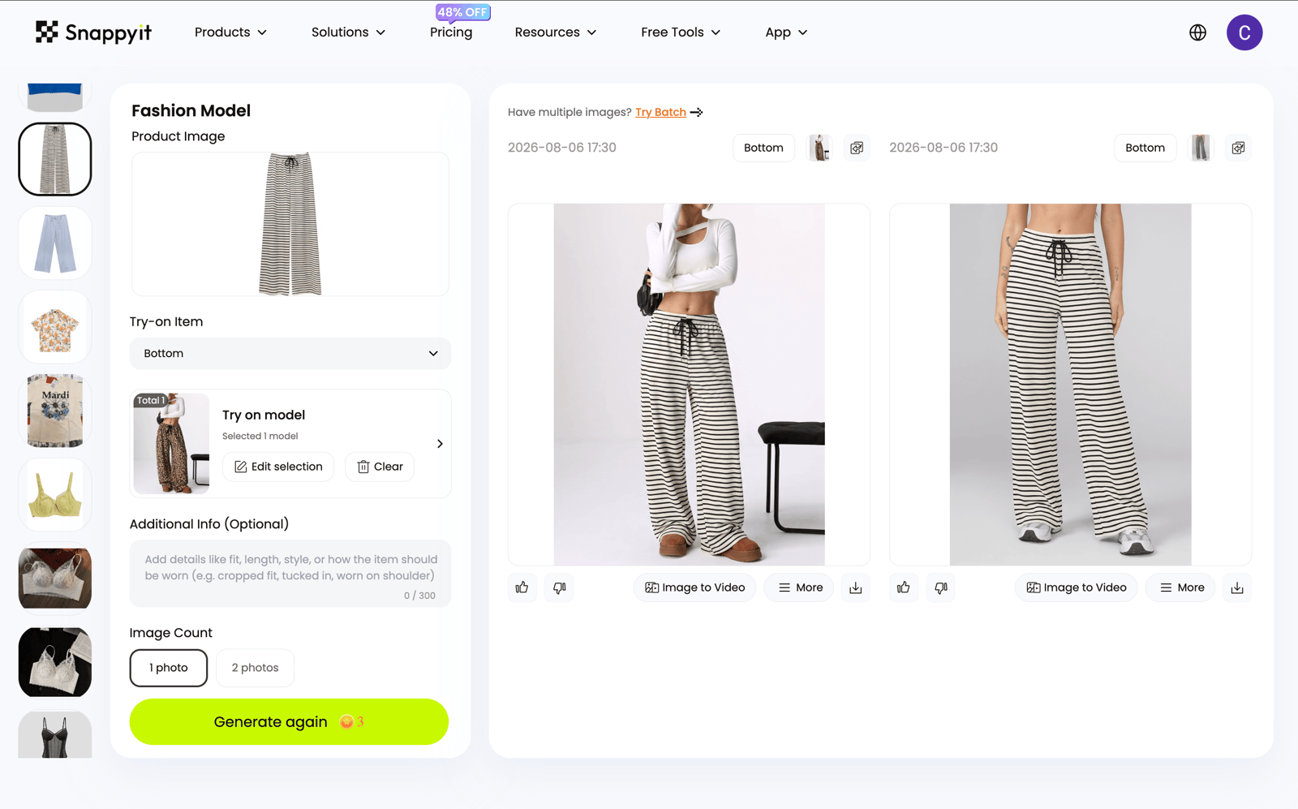Expand the Try on model chevron
The image size is (1298, 809).
440,444
